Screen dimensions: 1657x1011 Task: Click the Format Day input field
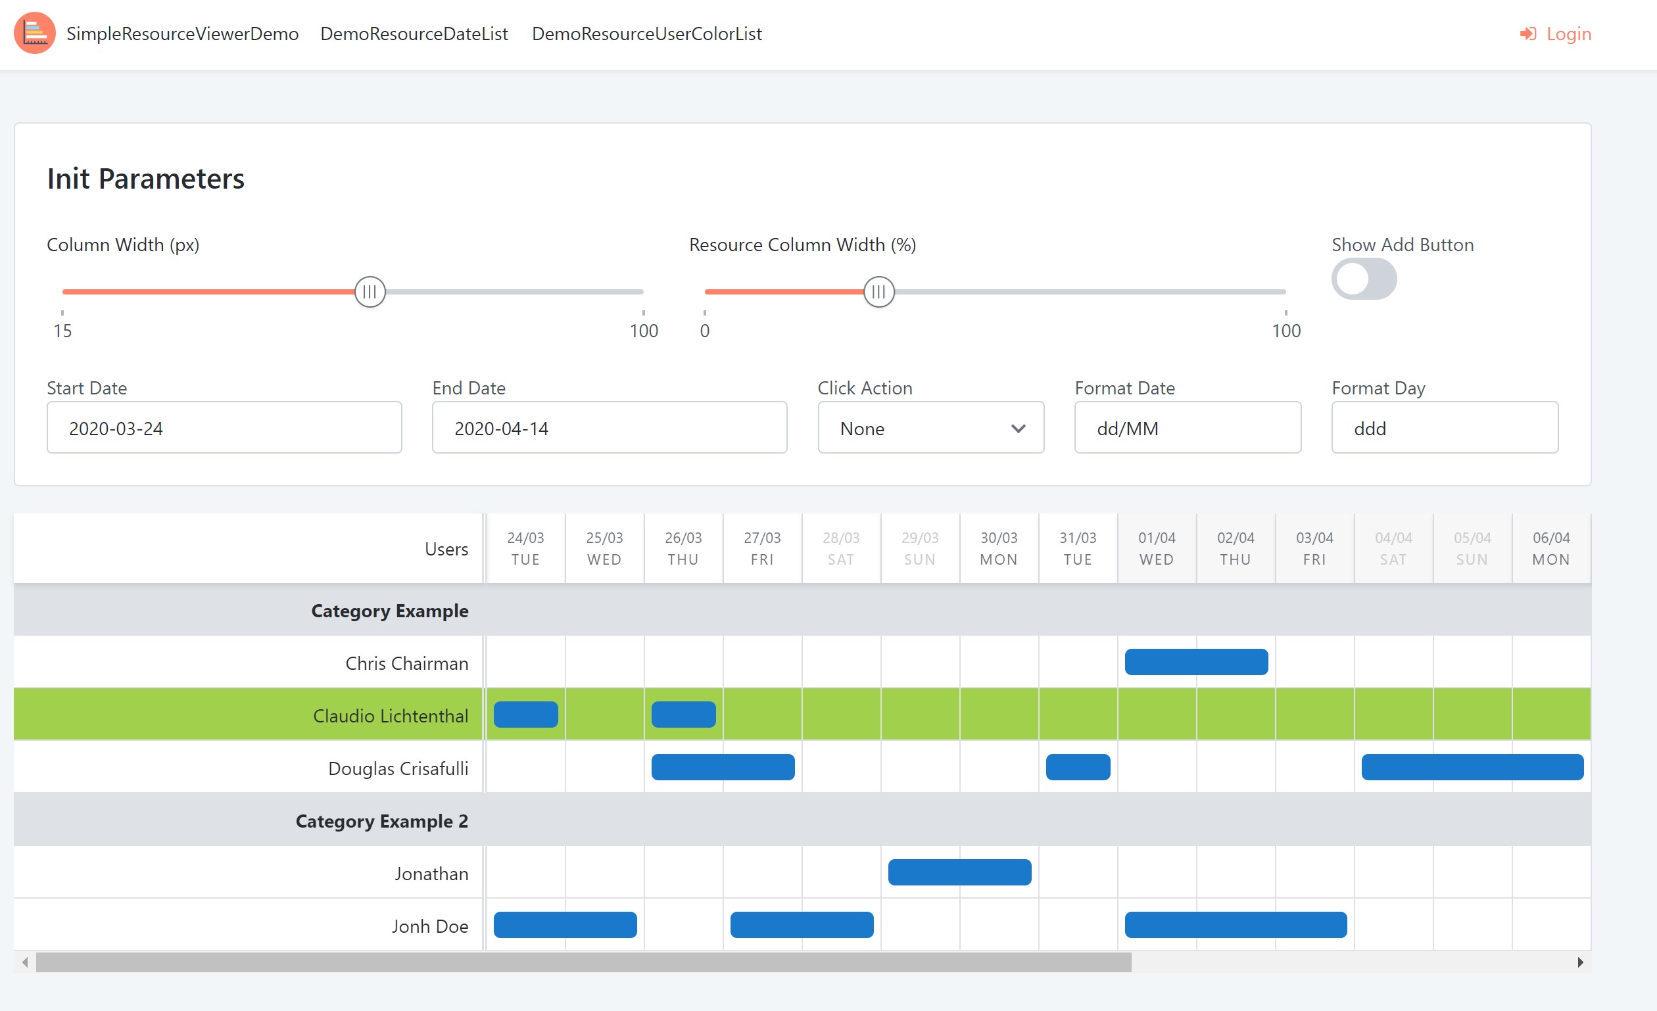(x=1445, y=428)
